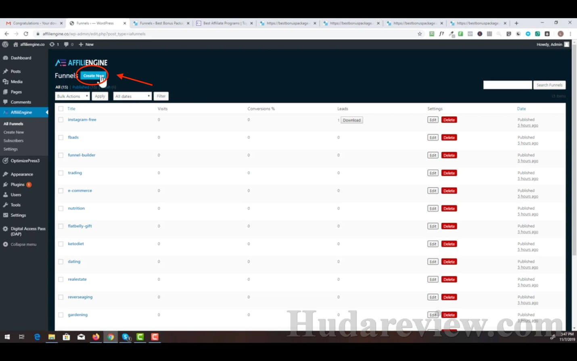The height and width of the screenshot is (361, 577).
Task: Open the Bulk Actions dropdown
Action: [x=72, y=96]
